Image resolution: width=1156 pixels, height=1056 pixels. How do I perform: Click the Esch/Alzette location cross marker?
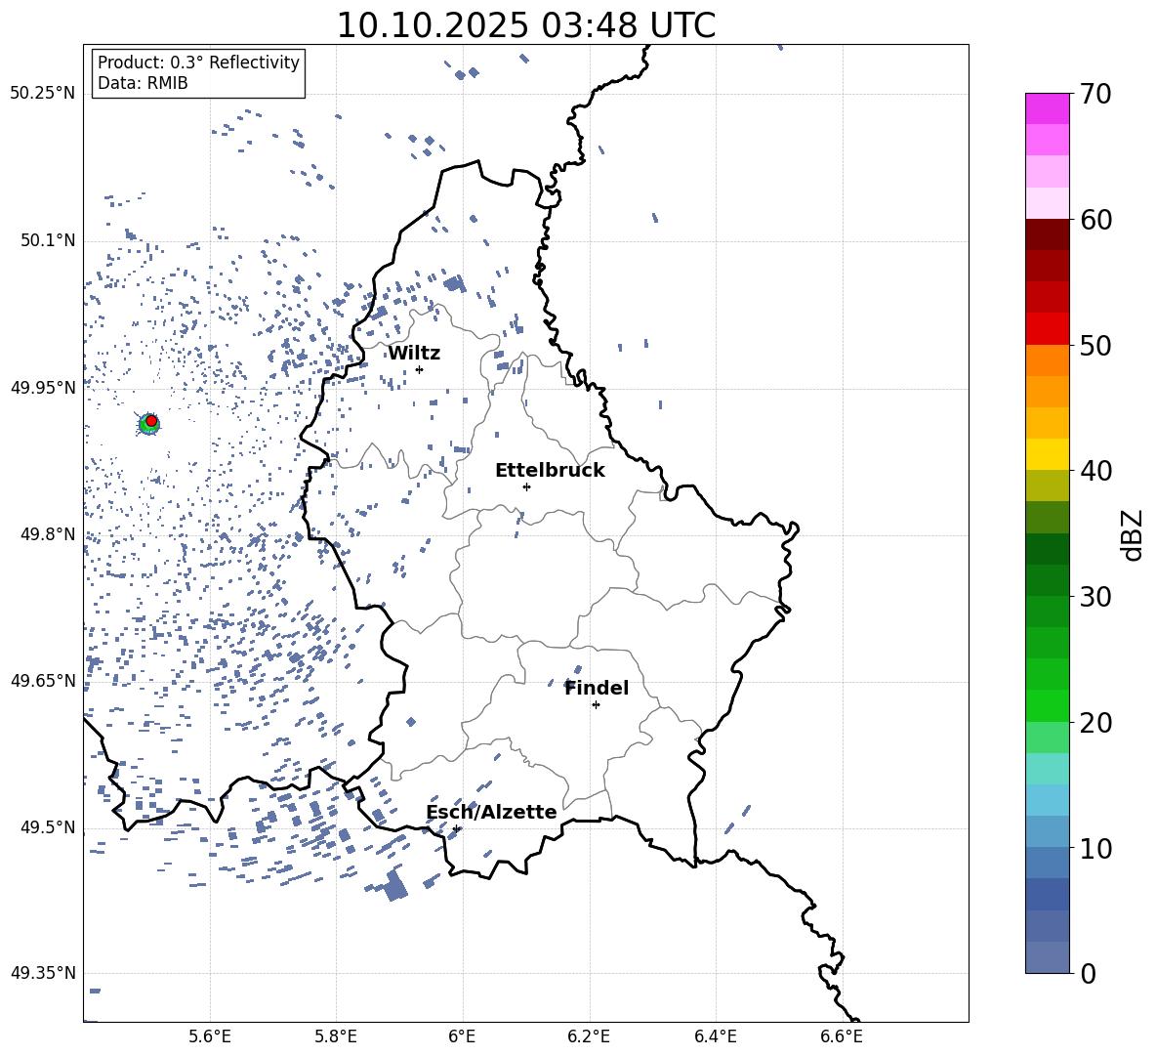pos(456,828)
